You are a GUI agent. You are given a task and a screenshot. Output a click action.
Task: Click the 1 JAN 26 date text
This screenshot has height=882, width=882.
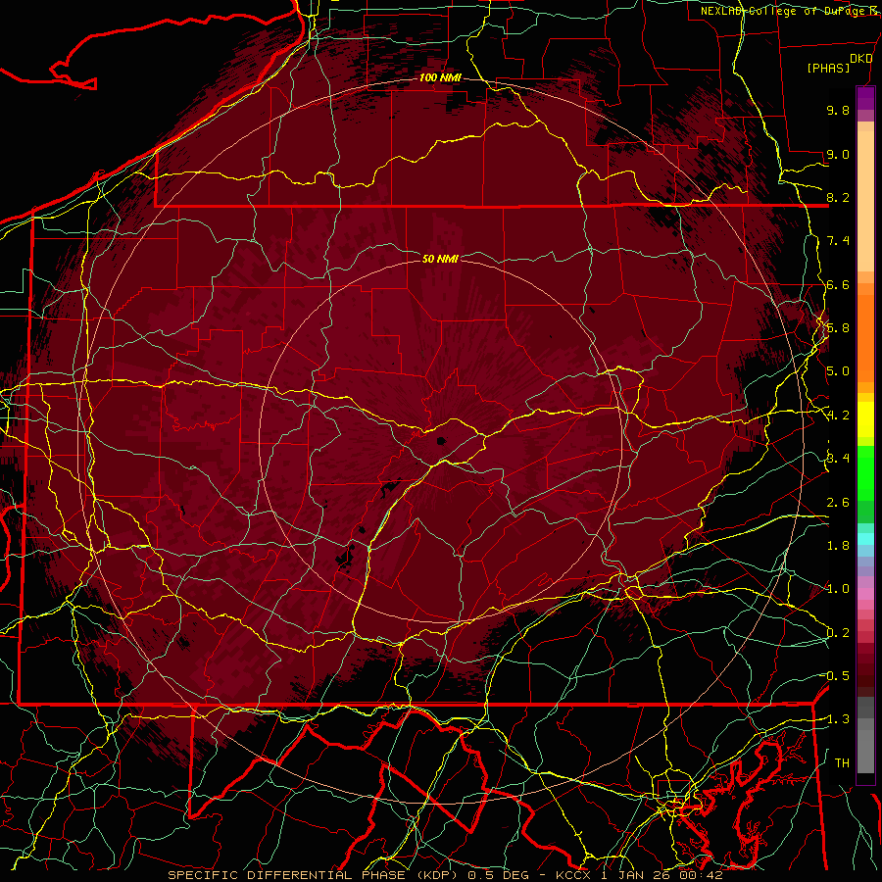coord(638,875)
